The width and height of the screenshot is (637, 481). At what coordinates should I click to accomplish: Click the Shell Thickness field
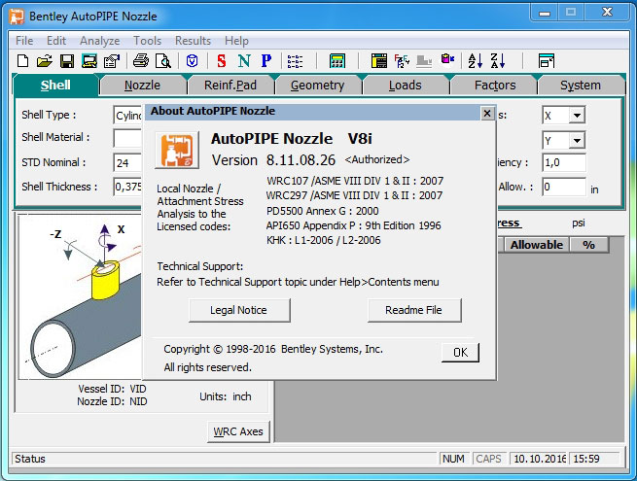click(127, 187)
